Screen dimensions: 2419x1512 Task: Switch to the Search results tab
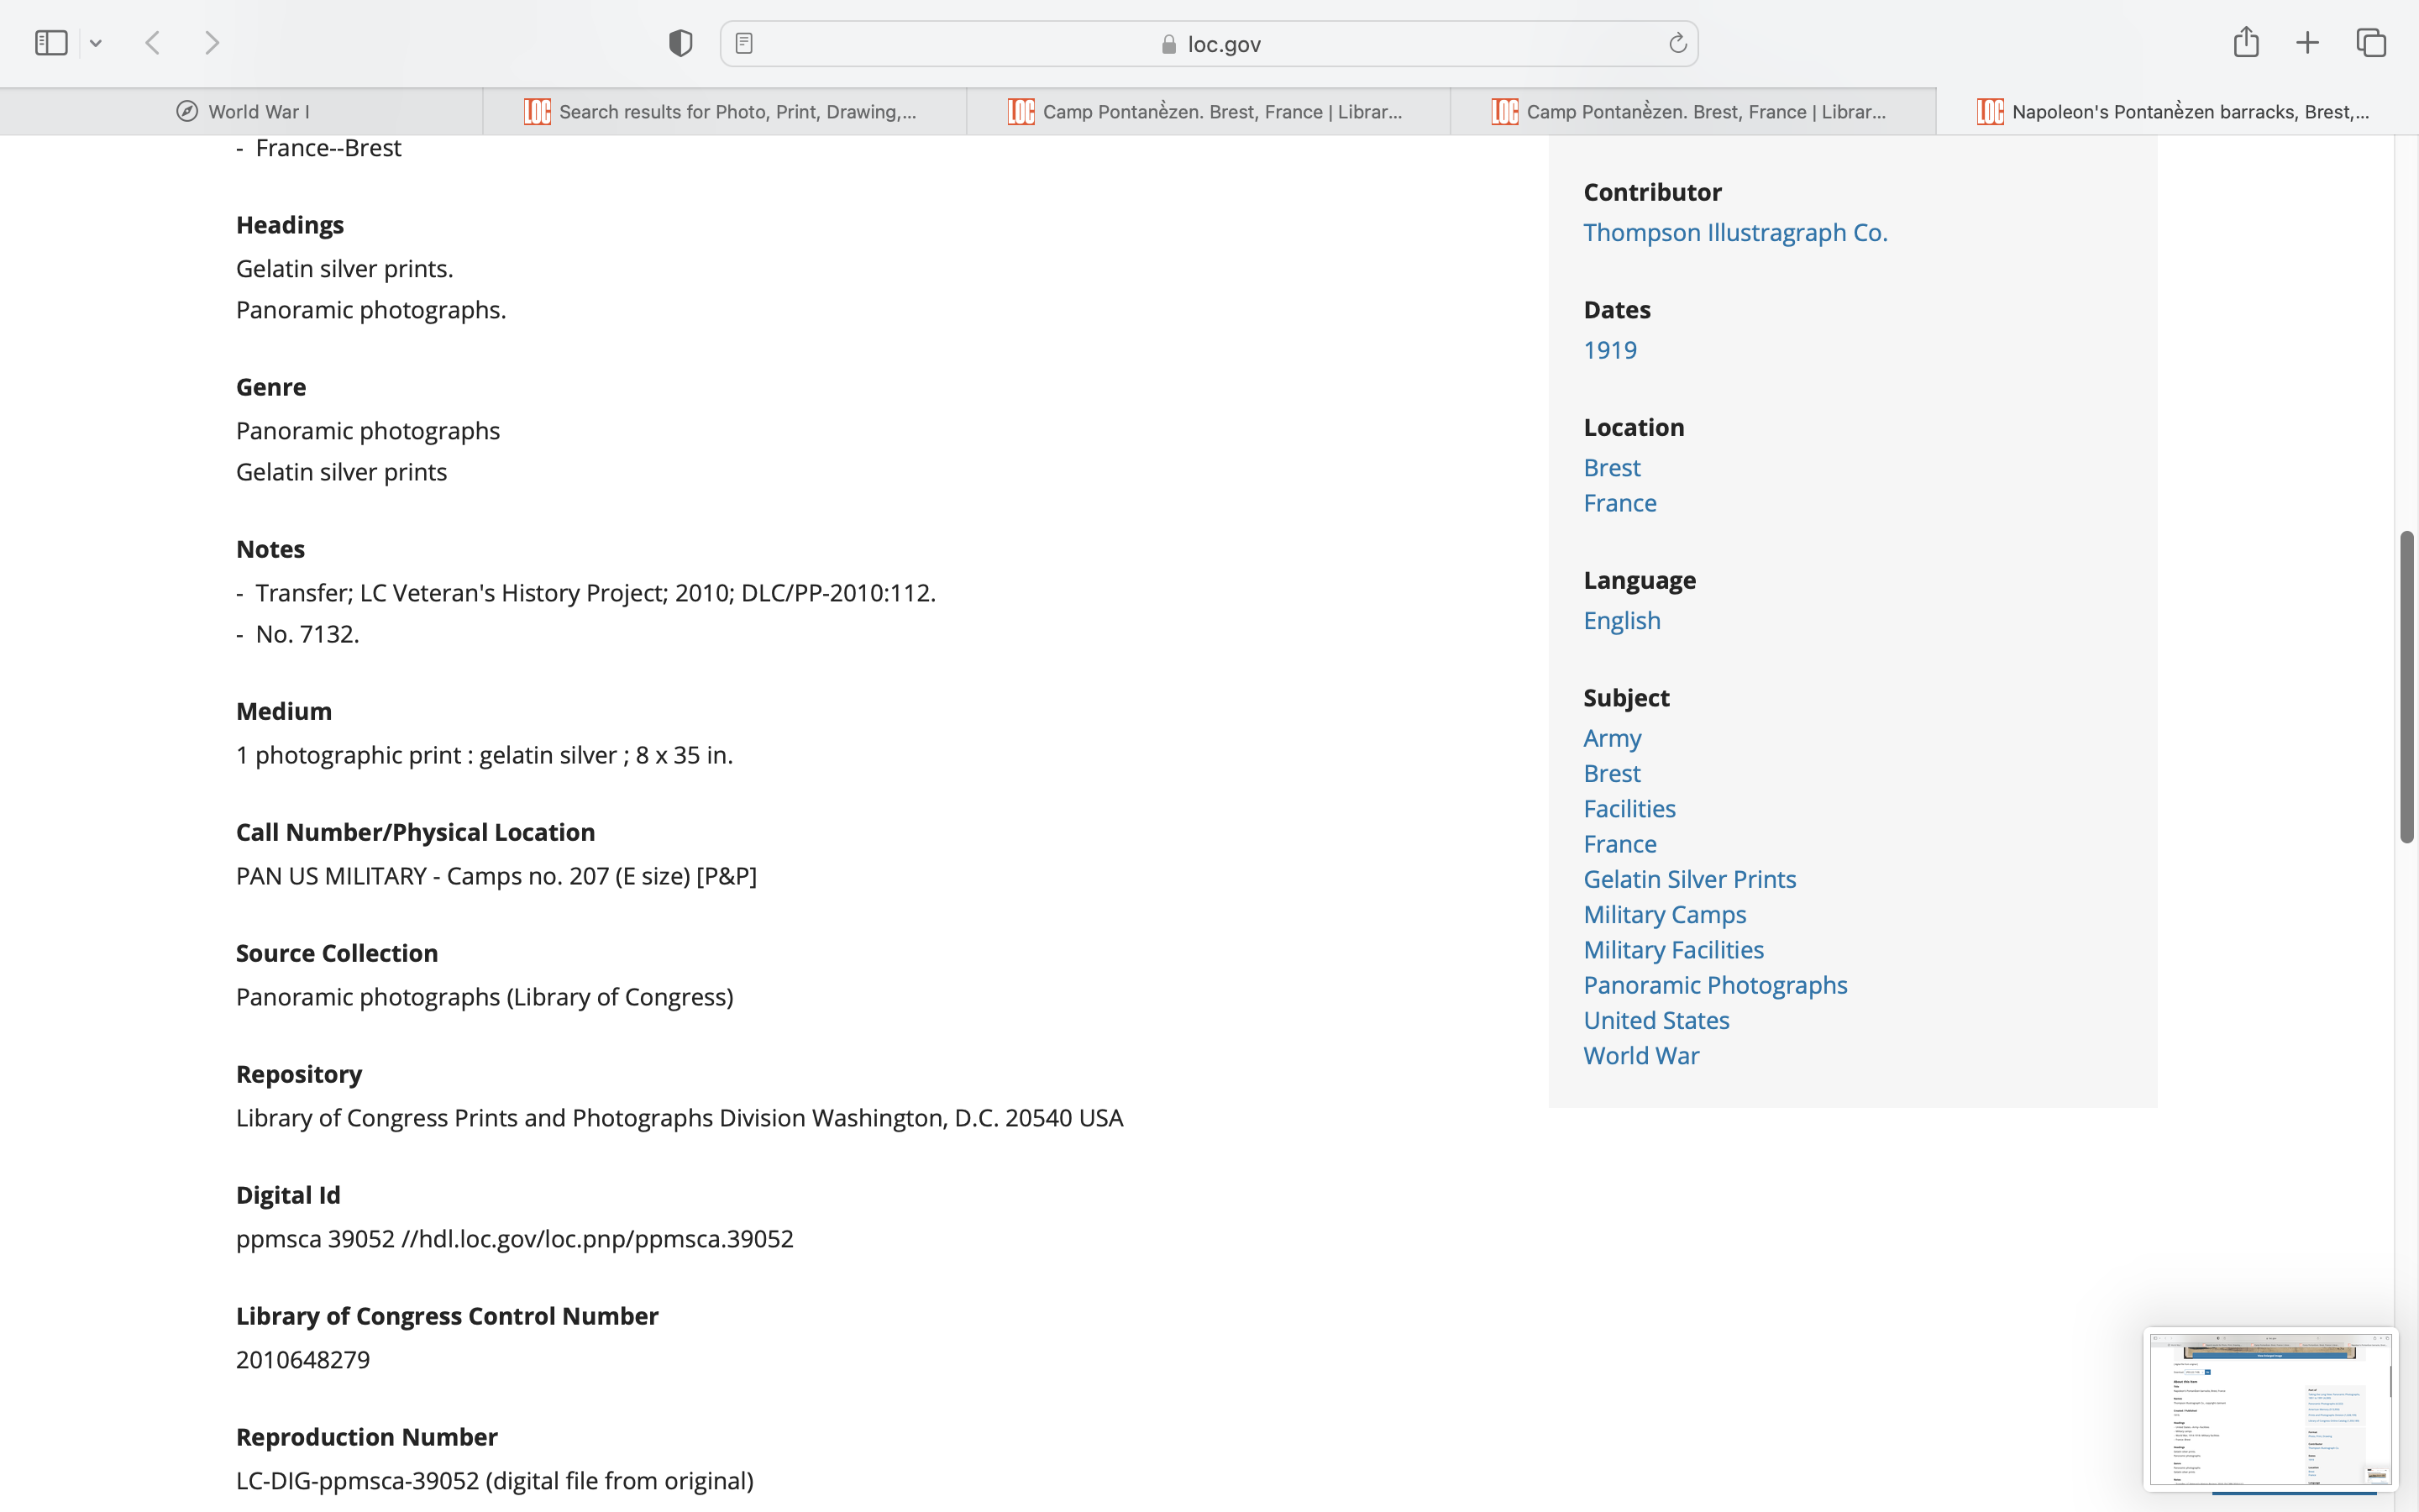pos(724,112)
